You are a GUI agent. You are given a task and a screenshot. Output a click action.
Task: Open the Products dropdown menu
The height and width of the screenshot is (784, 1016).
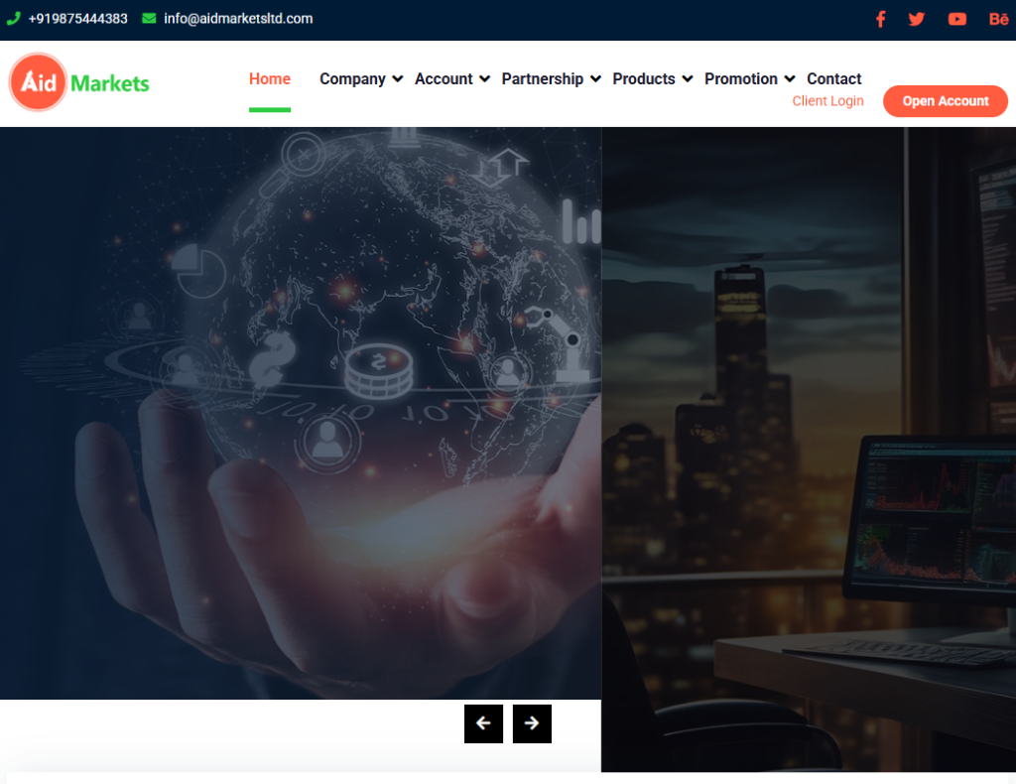pyautogui.click(x=652, y=79)
